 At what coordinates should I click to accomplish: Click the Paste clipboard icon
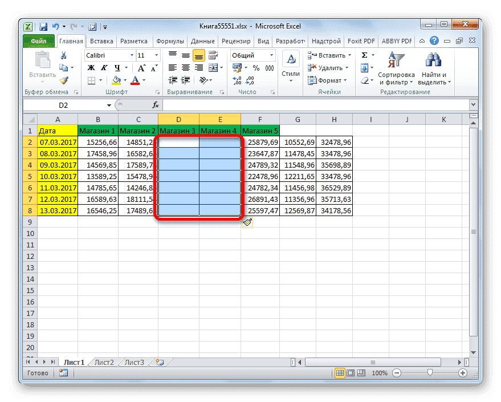pos(41,58)
